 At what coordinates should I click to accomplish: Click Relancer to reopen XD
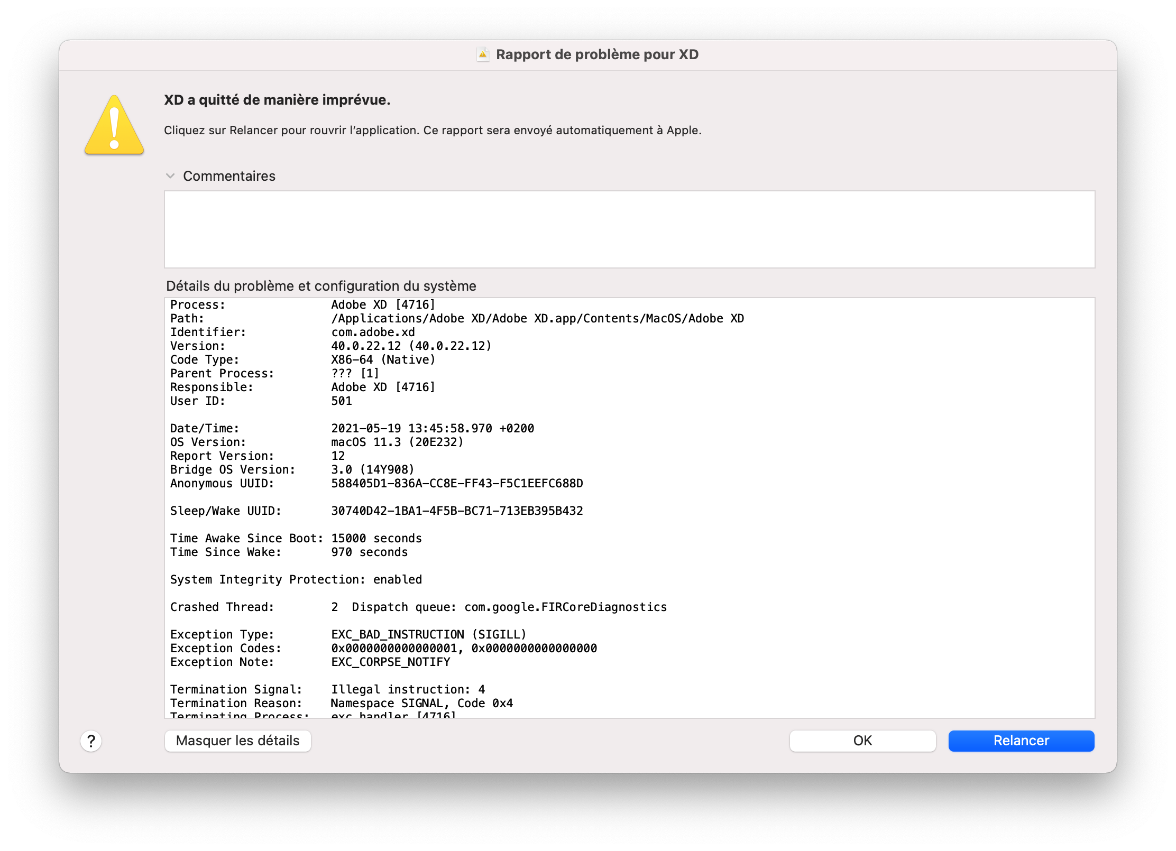[x=1021, y=741]
